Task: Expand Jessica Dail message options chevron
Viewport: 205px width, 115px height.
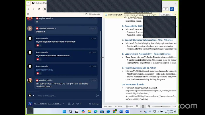Action: point(52,80)
